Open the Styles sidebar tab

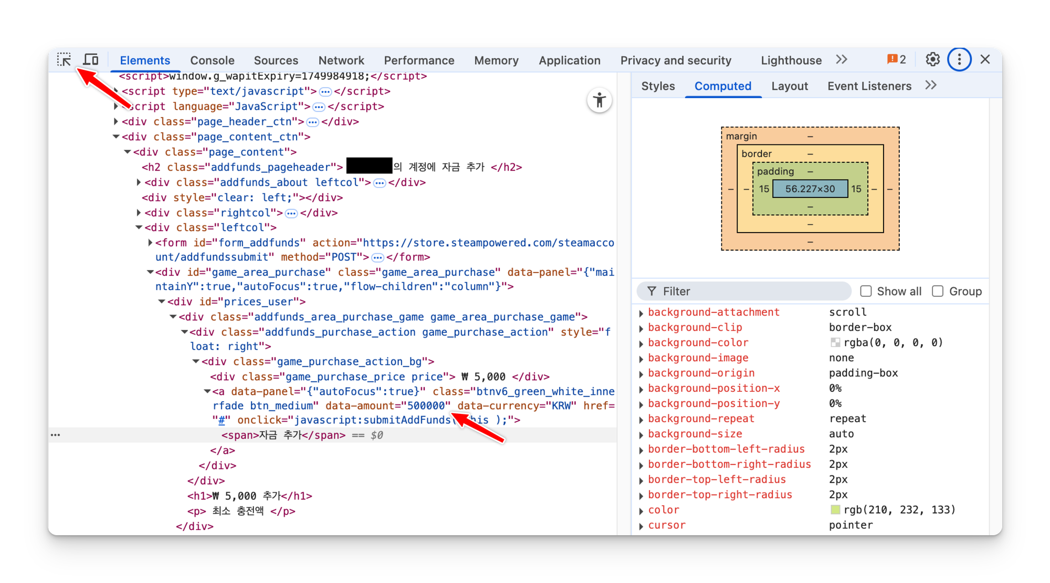(658, 86)
